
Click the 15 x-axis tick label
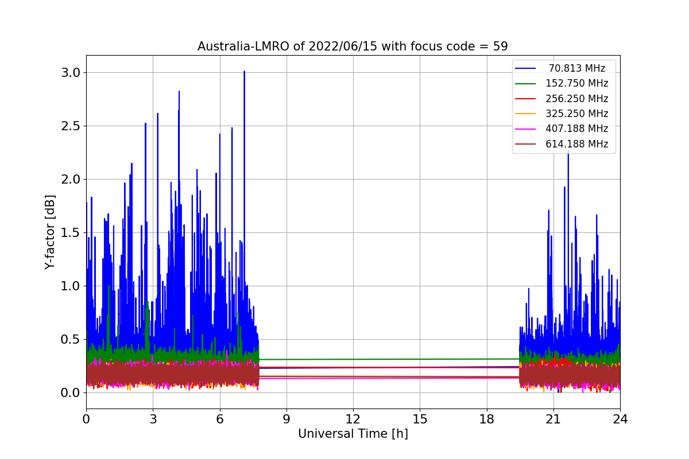click(420, 419)
